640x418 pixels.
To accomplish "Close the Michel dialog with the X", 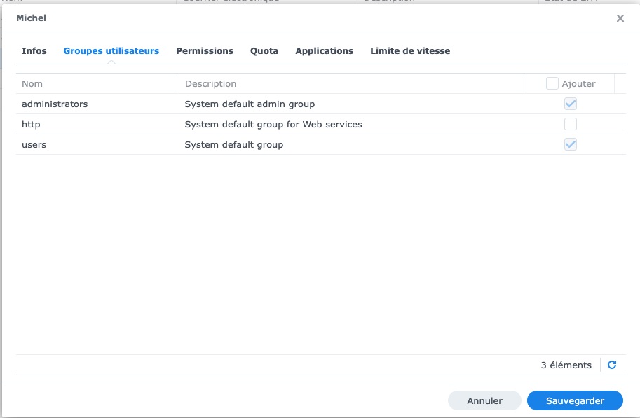I will tap(620, 18).
